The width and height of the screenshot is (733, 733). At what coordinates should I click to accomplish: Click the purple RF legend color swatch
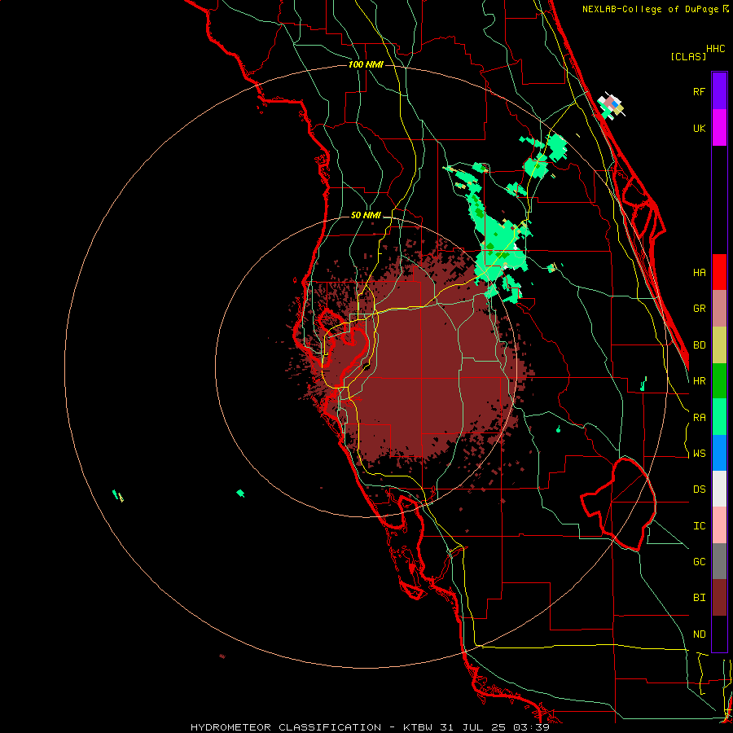[719, 91]
